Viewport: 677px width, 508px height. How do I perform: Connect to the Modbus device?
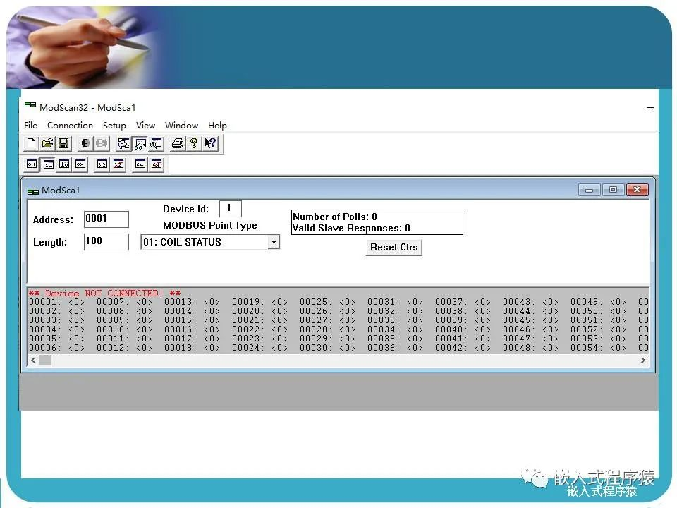(85, 143)
